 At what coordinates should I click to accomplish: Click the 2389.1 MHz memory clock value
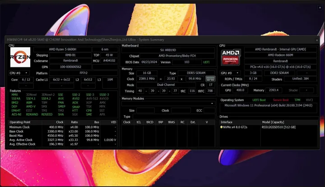coord(147,79)
